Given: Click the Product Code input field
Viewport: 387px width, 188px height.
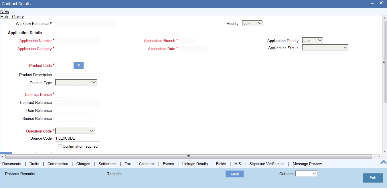Looking at the screenshot, I should coord(64,66).
